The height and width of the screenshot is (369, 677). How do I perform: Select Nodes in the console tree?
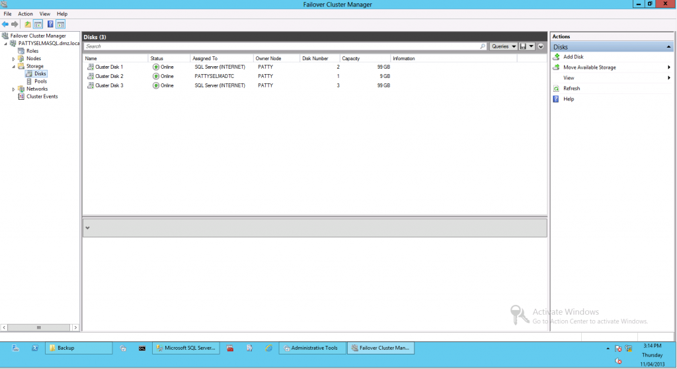click(x=34, y=58)
